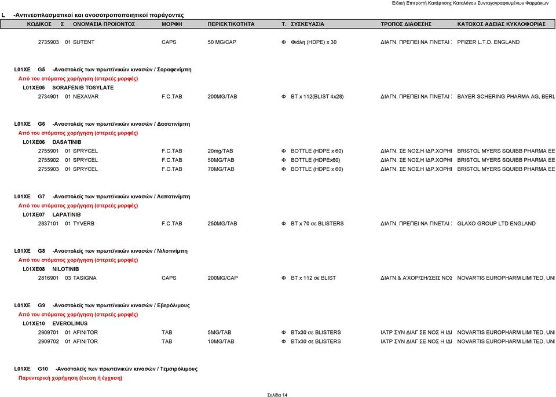Click the ΟΝΟΜΑΣΙΑ ΠΡΟΙΟΝΤΟΣ column header
Screen dimensions: 556x397
click(x=104, y=24)
